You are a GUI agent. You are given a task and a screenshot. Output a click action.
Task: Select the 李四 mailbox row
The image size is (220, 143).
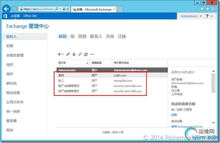(112, 75)
